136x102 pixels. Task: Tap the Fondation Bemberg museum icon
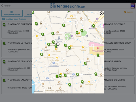point(48,78)
